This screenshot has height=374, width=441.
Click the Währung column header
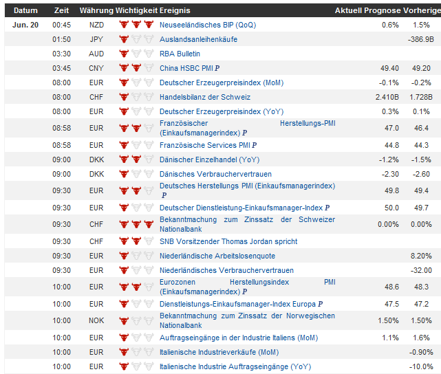[x=96, y=11]
